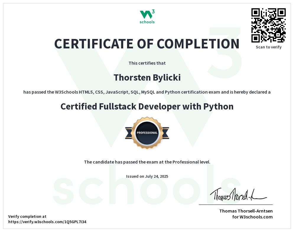The height and width of the screenshot is (232, 294).
Task: Select the recipient name Thorsten Bylicki
Action: (147, 78)
